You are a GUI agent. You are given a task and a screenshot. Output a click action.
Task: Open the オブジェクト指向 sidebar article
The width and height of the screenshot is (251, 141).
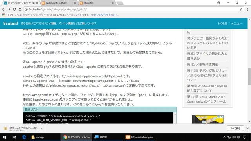207,43
